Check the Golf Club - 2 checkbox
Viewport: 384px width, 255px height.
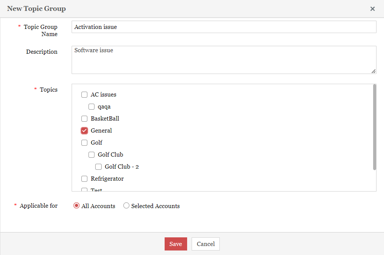(99, 167)
